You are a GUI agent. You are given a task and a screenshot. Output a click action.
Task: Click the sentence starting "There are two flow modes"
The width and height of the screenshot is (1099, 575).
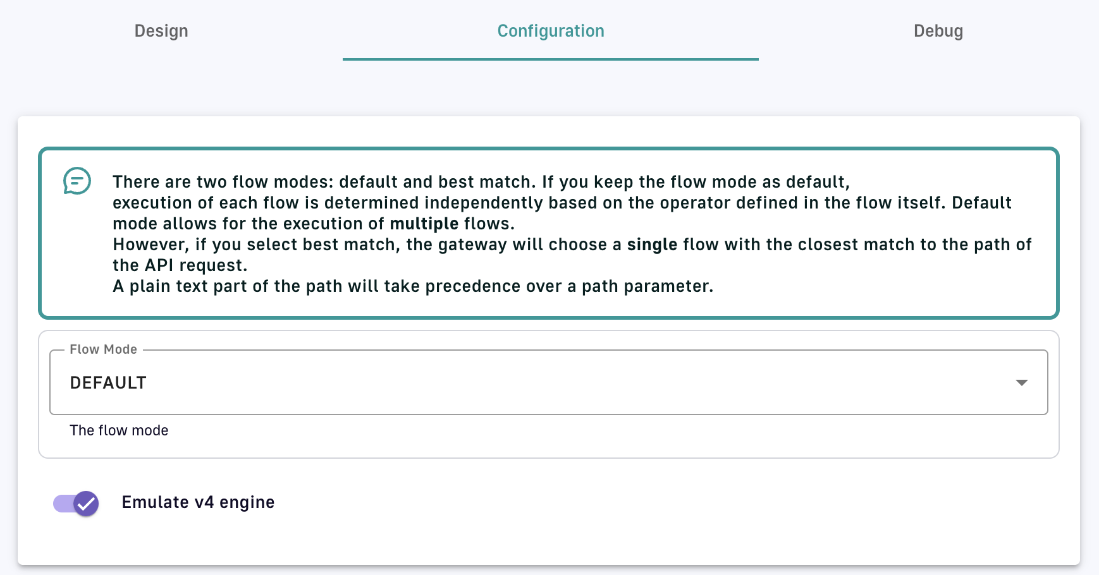pos(481,182)
